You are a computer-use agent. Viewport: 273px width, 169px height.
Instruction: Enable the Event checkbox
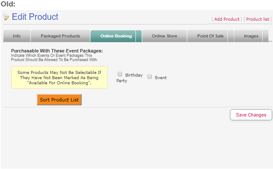point(150,77)
